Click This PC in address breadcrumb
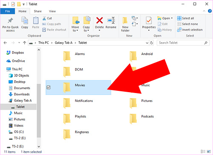This screenshot has height=155, width=213. (43, 42)
